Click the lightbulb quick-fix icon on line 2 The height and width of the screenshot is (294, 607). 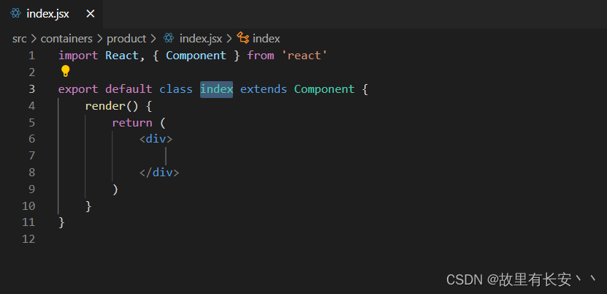point(65,71)
